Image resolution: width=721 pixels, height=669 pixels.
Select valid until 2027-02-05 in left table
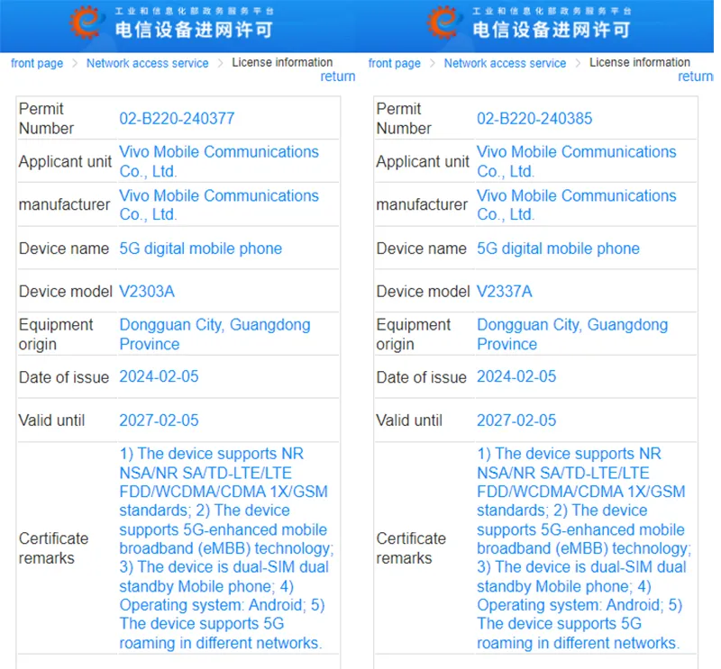(160, 420)
